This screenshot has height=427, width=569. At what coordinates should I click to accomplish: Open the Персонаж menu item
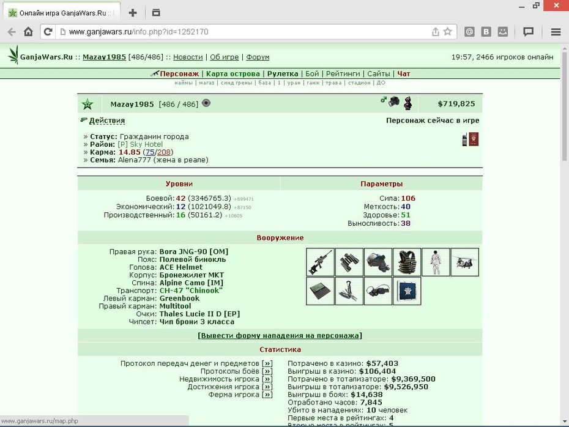pyautogui.click(x=179, y=73)
